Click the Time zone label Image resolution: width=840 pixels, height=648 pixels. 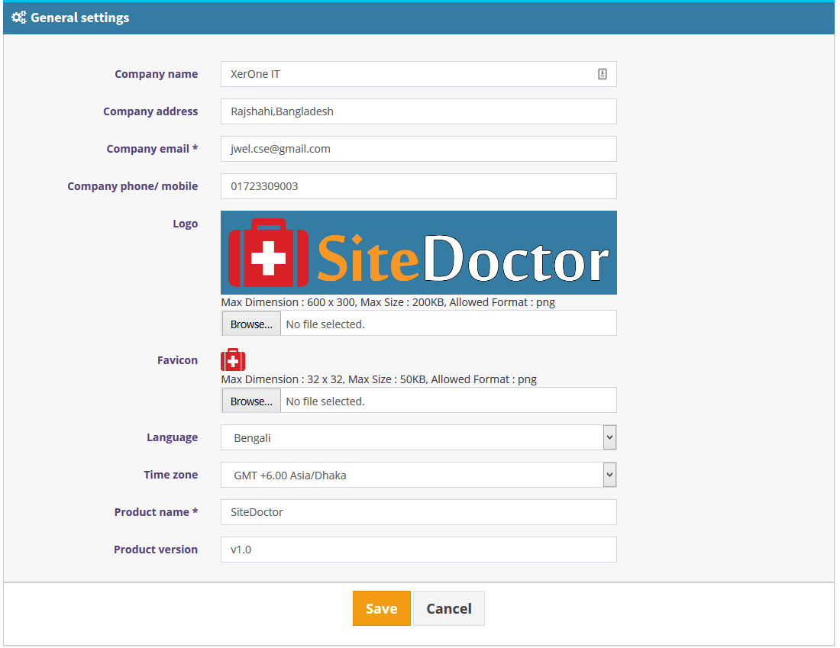(x=171, y=475)
